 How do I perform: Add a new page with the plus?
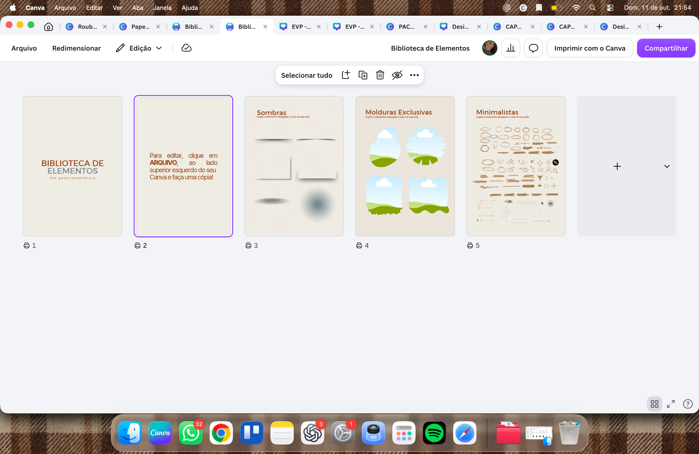(x=617, y=166)
